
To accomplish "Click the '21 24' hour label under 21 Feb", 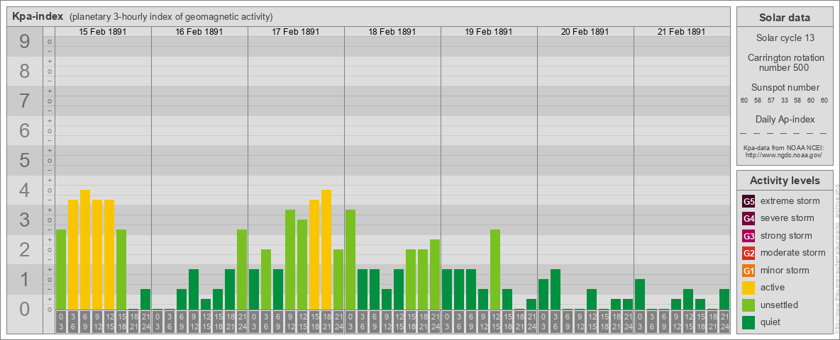I will (x=724, y=322).
